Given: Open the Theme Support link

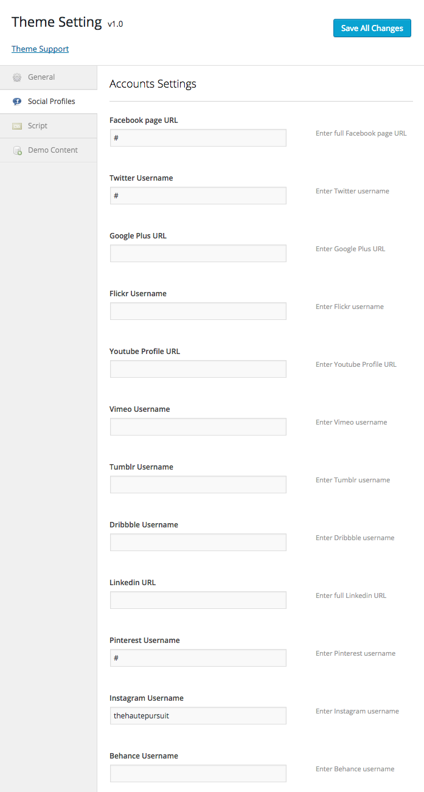Looking at the screenshot, I should [x=40, y=49].
